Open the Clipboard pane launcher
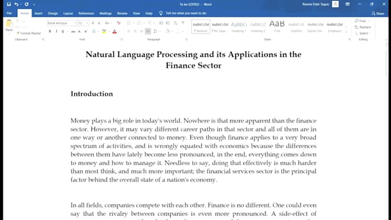Image resolution: width=391 pixels, height=220 pixels. pos(43,40)
